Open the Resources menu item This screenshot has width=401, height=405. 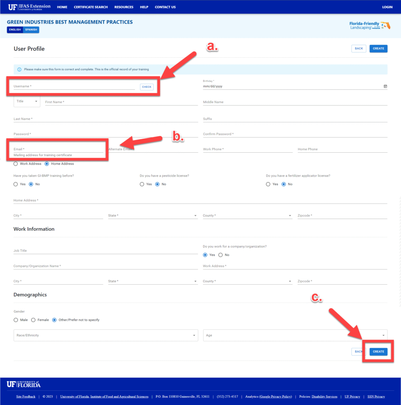coord(124,7)
